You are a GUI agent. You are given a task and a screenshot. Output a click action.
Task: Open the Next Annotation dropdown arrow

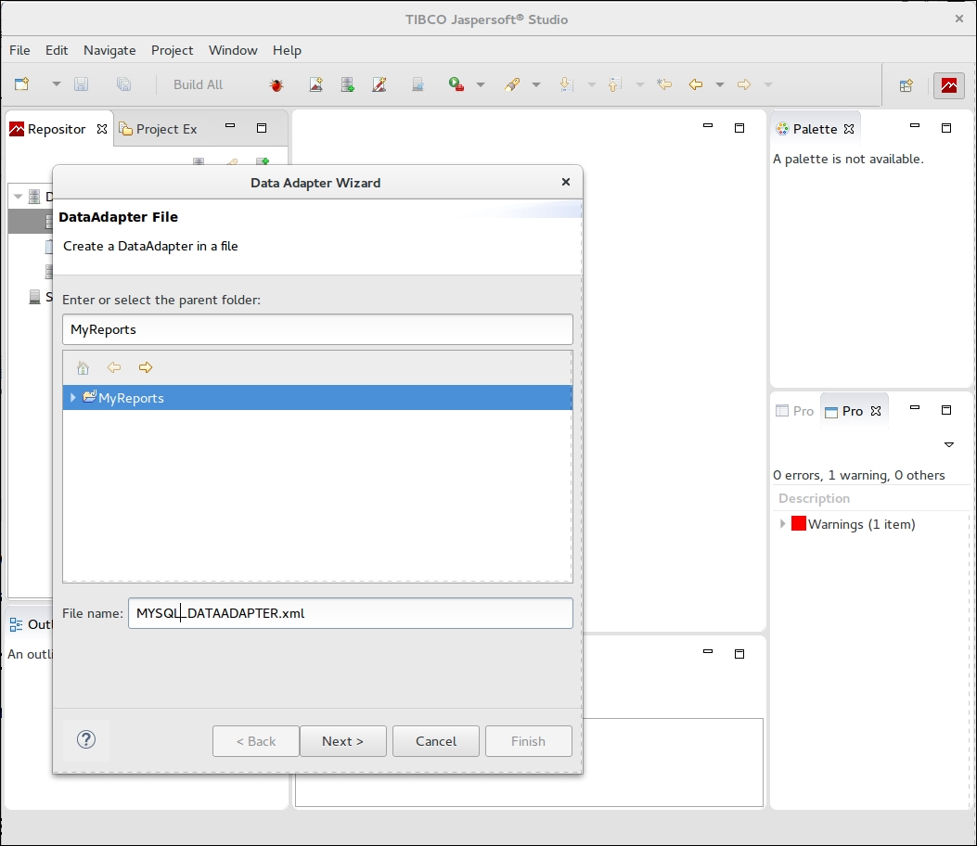(591, 84)
